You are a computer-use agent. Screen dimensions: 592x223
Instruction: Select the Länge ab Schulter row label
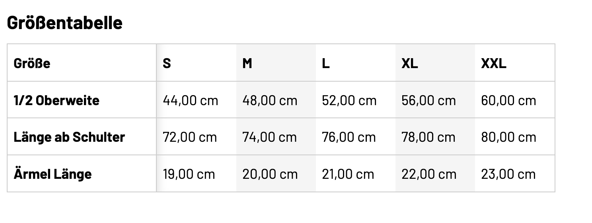click(69, 137)
